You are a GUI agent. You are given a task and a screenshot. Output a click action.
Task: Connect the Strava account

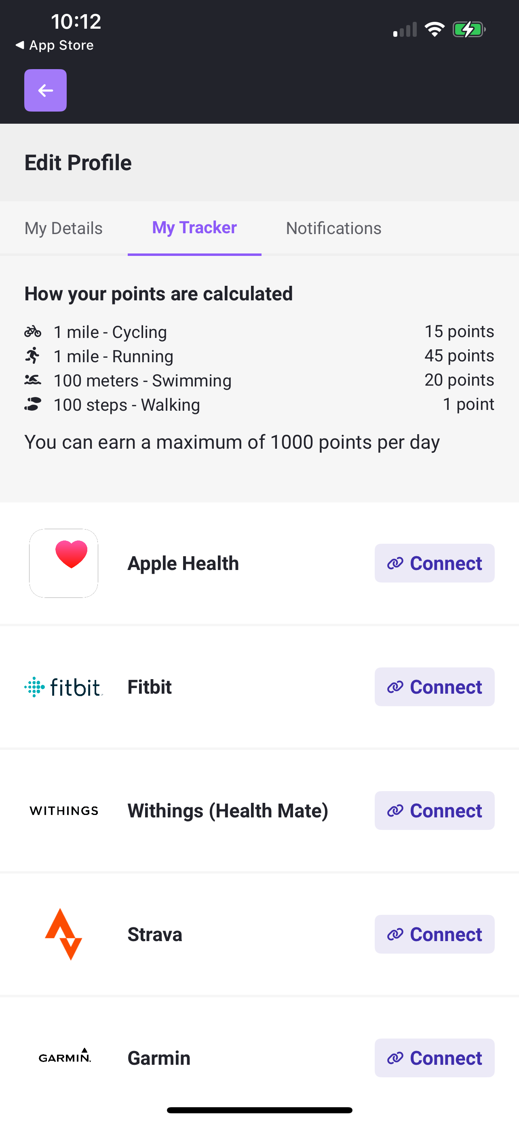point(435,934)
